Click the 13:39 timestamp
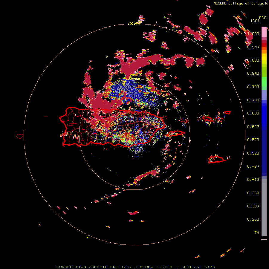Viewport: 269px width, 269px height. tap(209, 267)
